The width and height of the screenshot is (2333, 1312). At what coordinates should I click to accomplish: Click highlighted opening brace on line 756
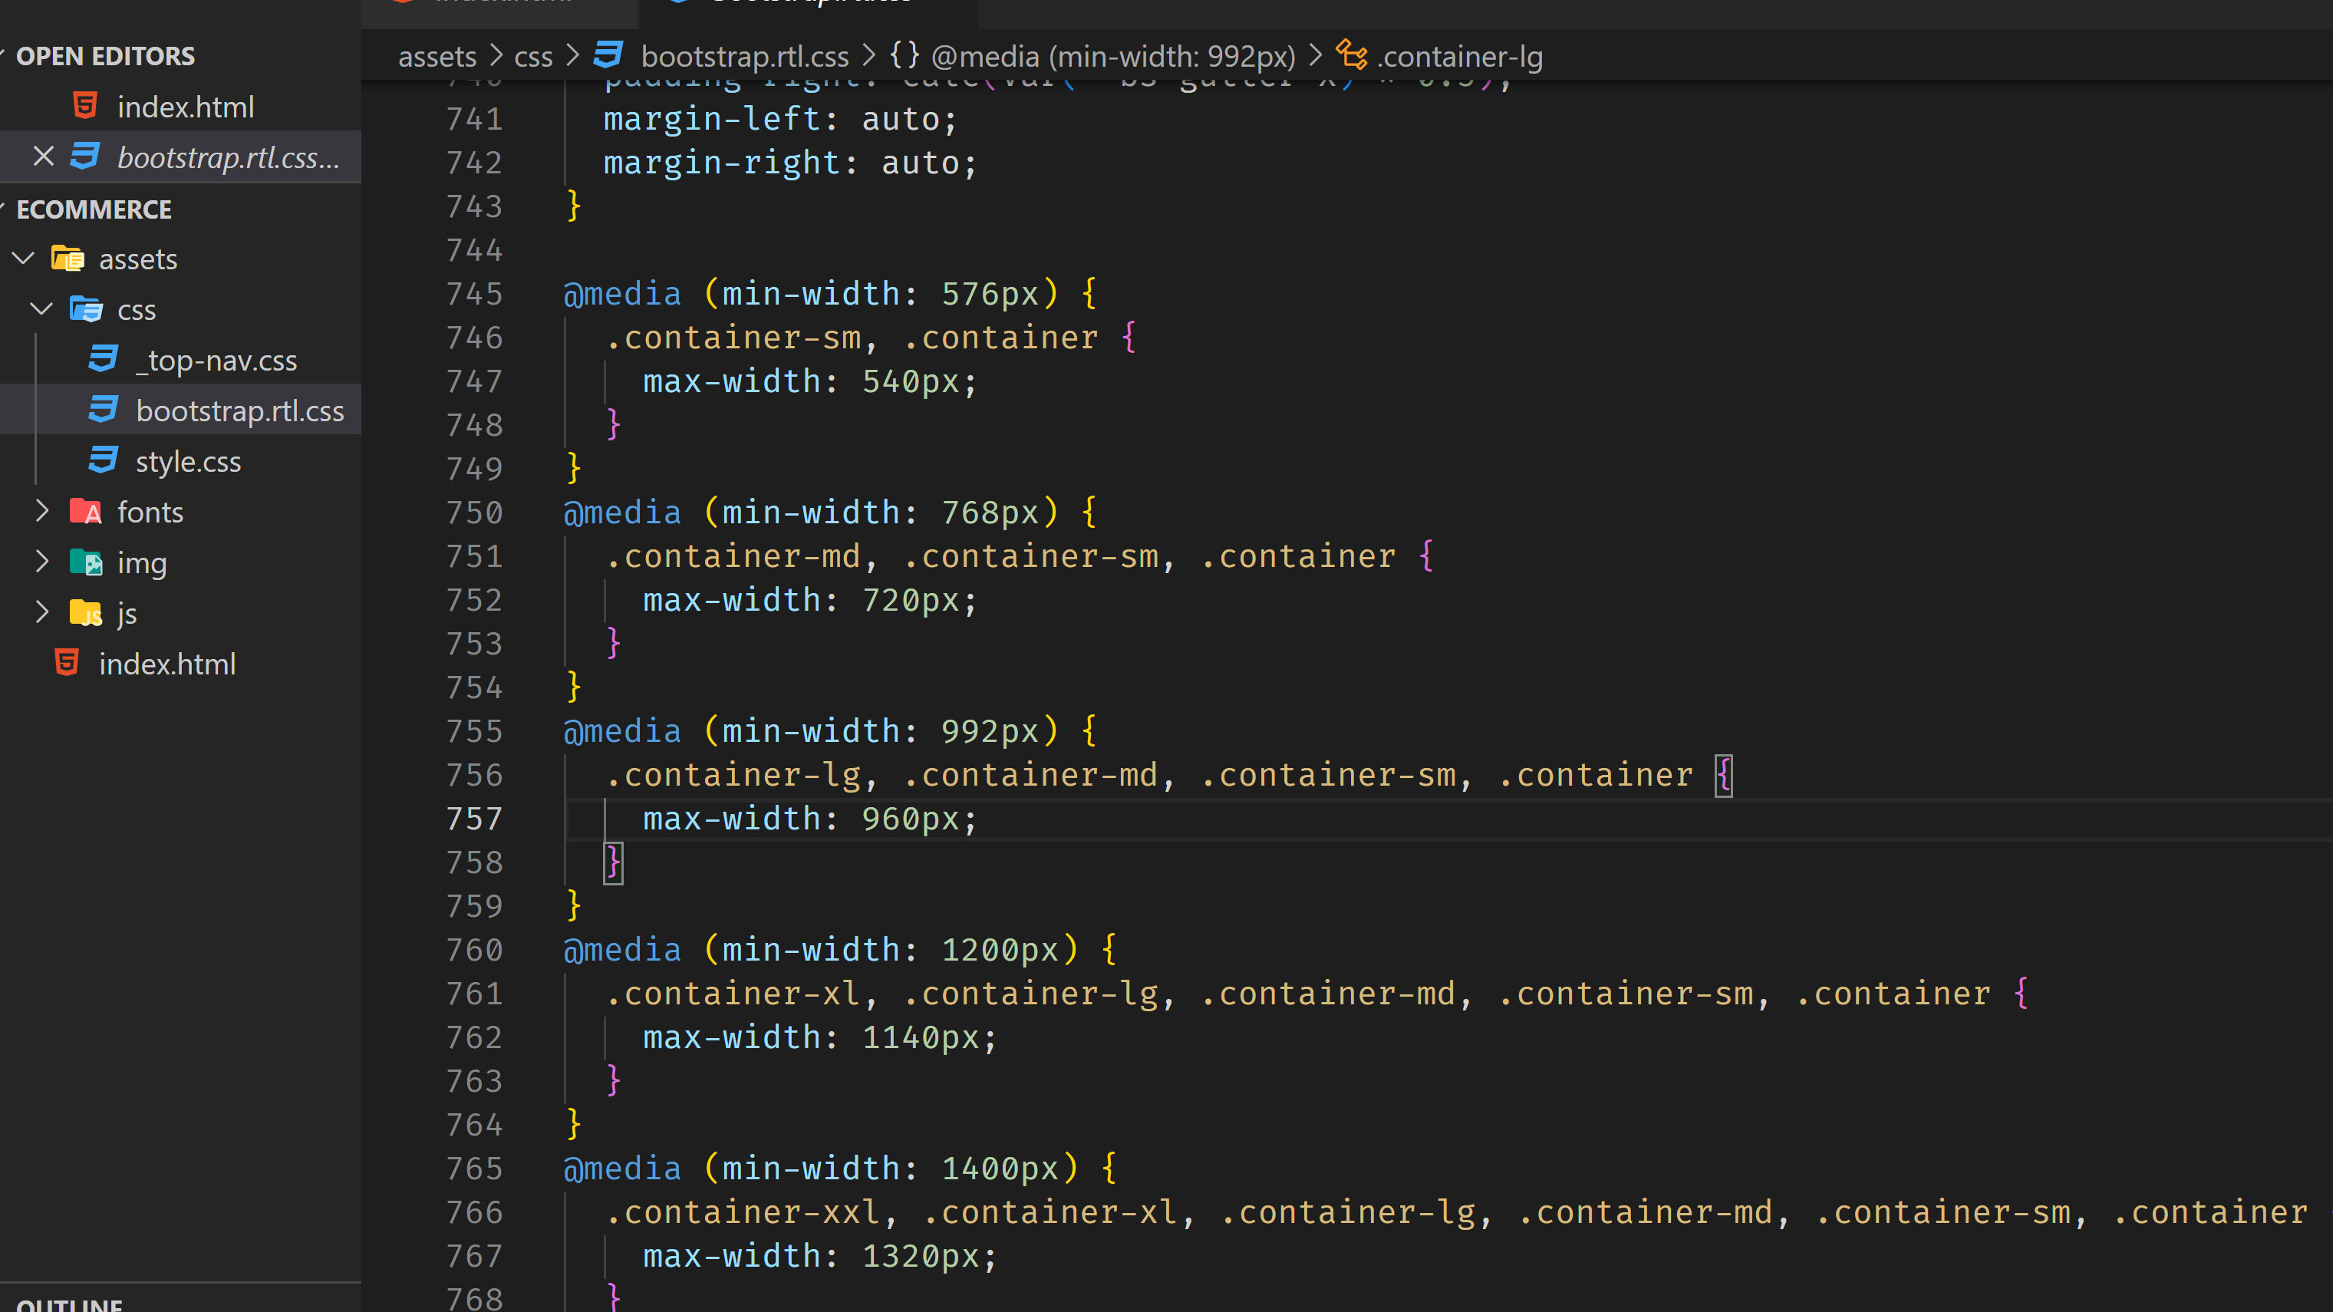click(x=1724, y=775)
